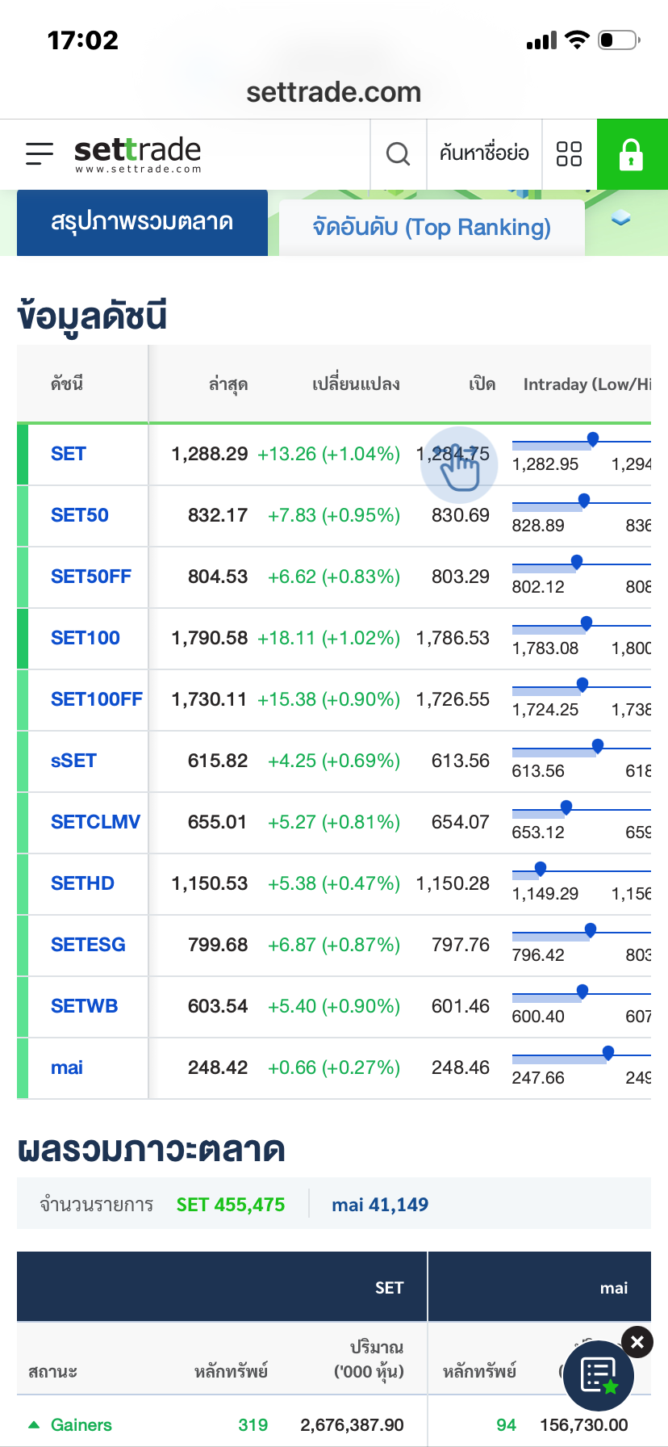Image resolution: width=668 pixels, height=1447 pixels.
Task: Open the hamburger menu icon
Action: pos(39,153)
